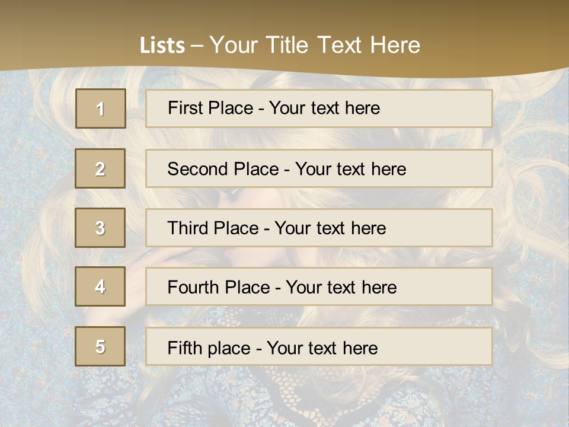Click the box labeled 3
This screenshot has width=569, height=427.
click(x=100, y=228)
